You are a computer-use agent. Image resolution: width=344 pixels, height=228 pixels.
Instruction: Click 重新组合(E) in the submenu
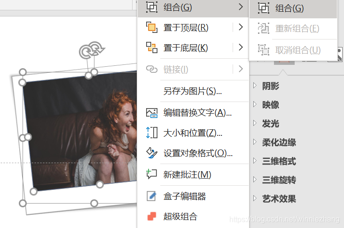tap(293, 29)
